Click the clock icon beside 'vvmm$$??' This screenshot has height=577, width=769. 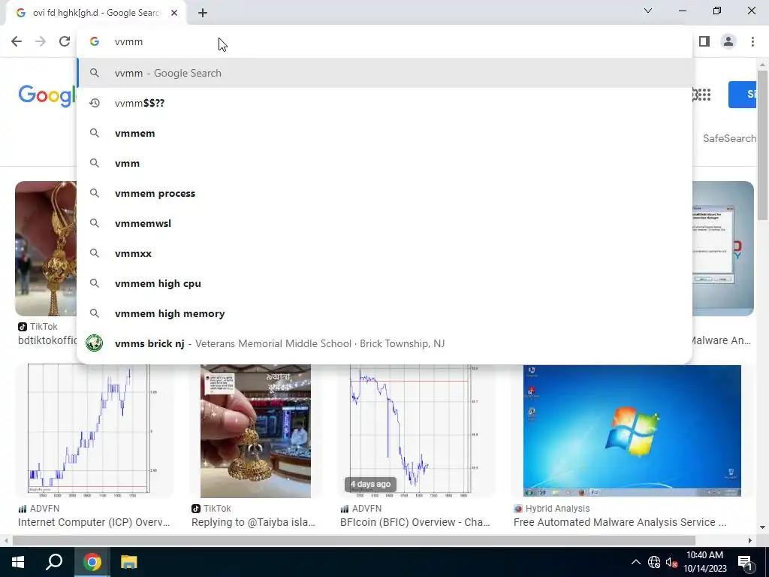[x=95, y=103]
